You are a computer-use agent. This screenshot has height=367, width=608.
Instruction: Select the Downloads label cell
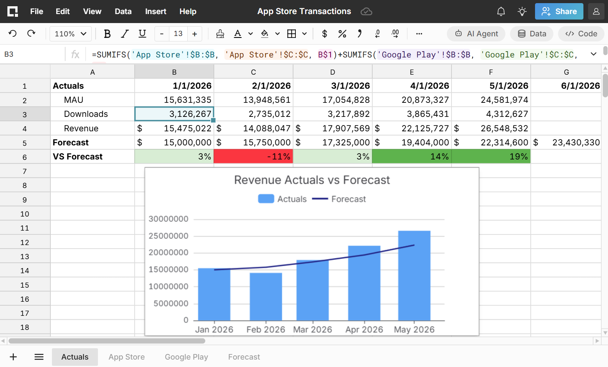[92, 114]
